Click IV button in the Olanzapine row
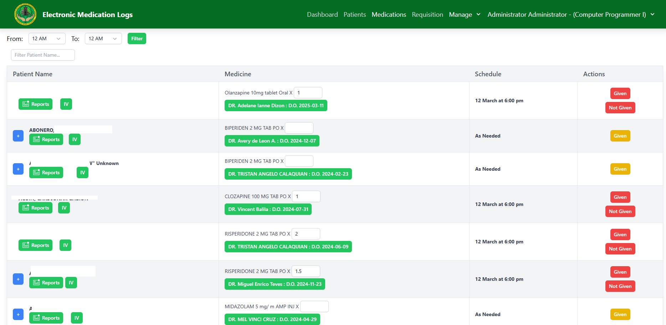 click(x=66, y=104)
